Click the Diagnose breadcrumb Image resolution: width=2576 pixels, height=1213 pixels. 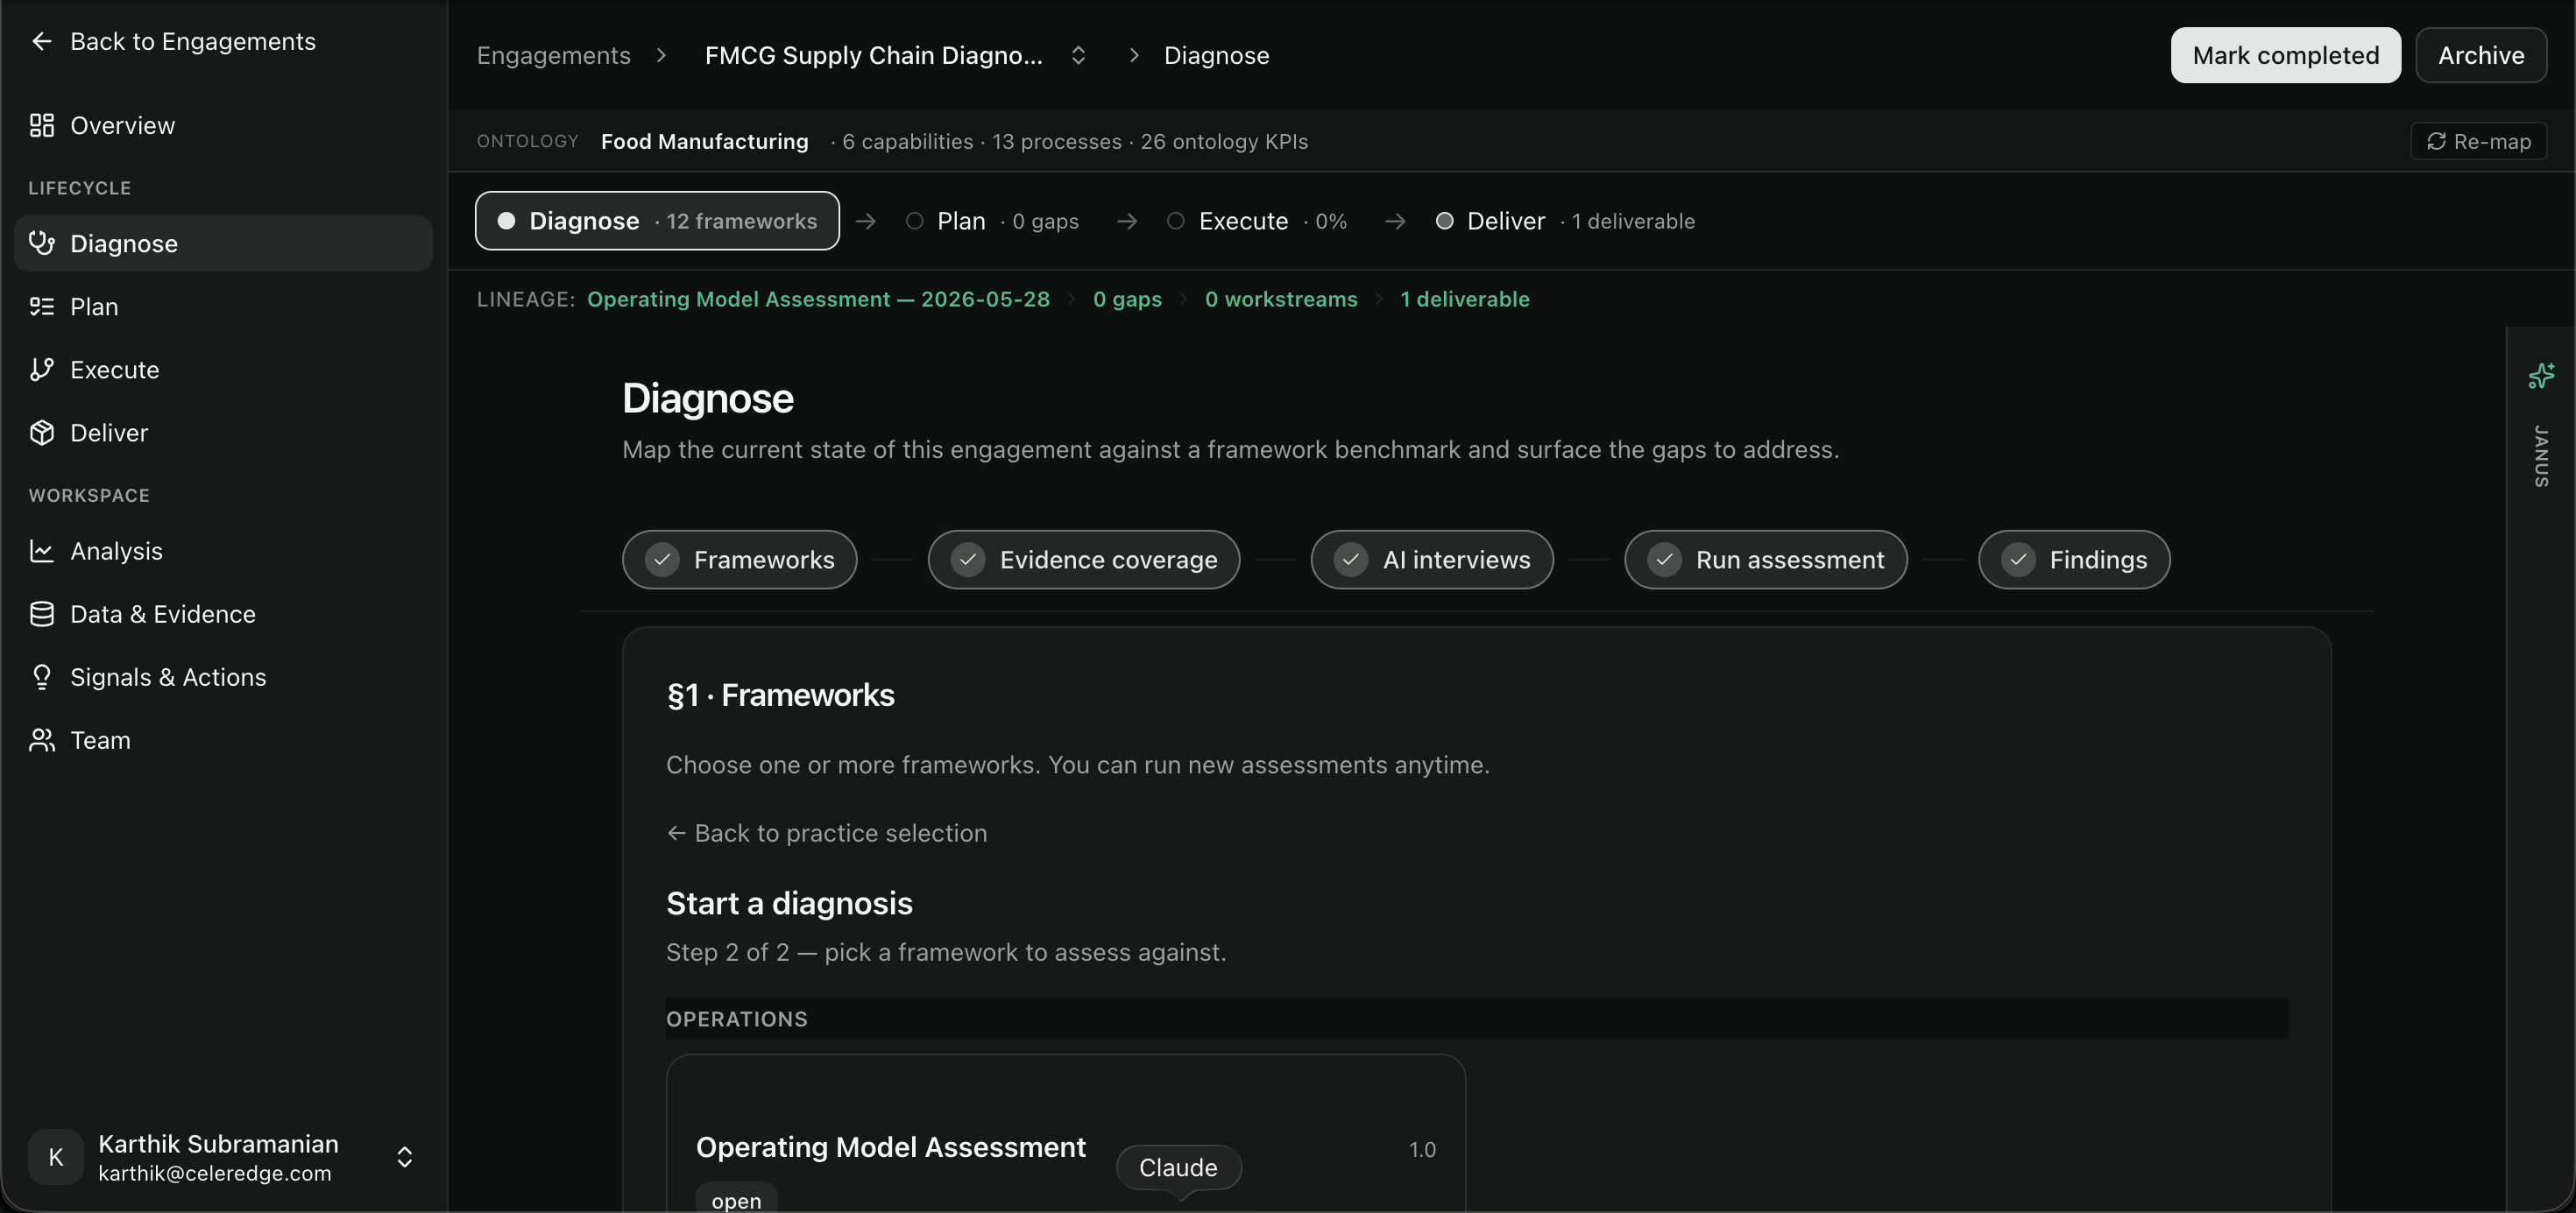(1216, 55)
